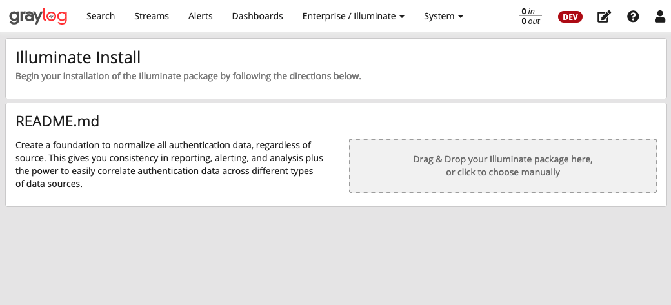Click "or click to choose manually" text
Viewport: 671px width, 305px height.
503,172
